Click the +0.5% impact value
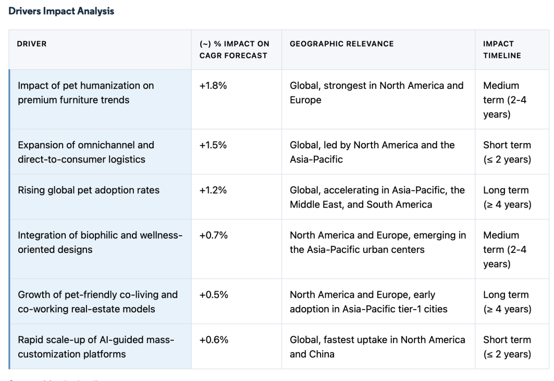 coord(213,295)
